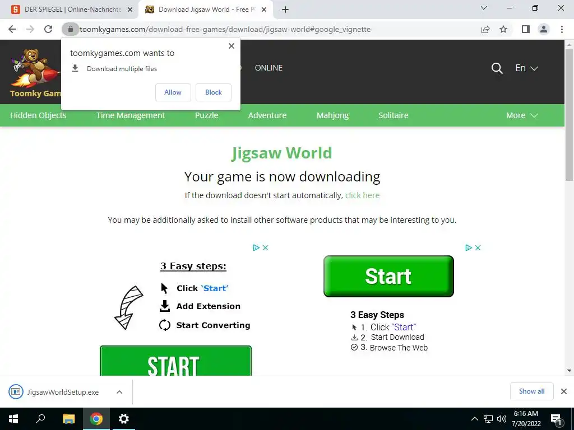The image size is (574, 430).
Task: Expand JigsawWorldSetup.exe download options arrow
Action: point(119,392)
